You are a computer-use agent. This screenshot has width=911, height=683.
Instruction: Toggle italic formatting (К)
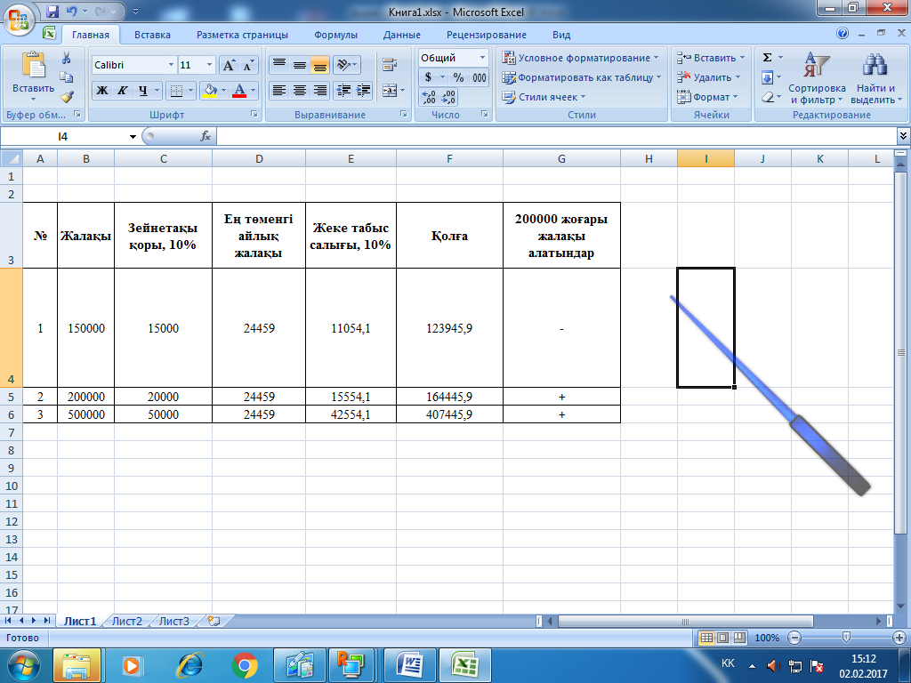122,90
